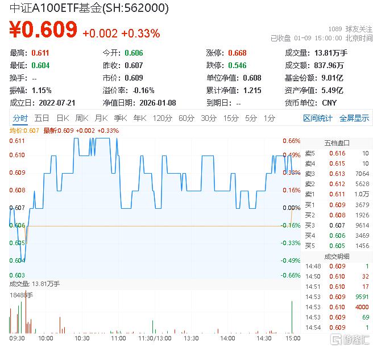
Task: Select the 卖5 order row at 0.616
Action: (337, 153)
